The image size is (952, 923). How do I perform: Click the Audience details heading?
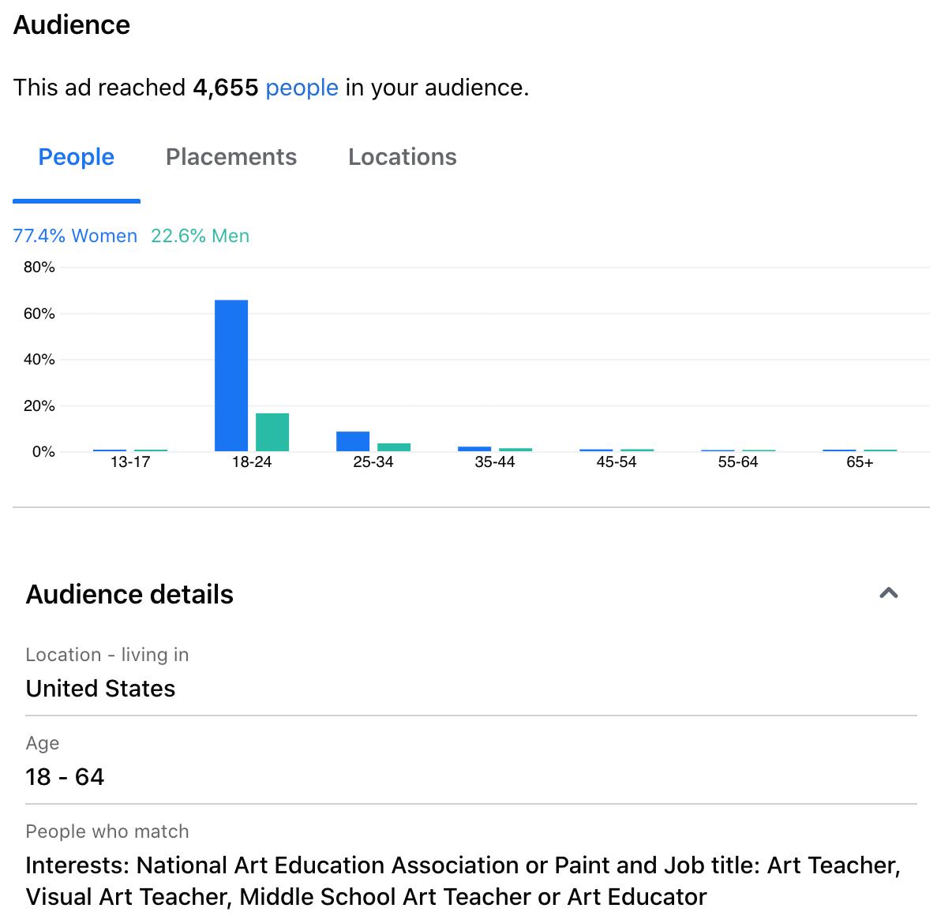coord(129,594)
